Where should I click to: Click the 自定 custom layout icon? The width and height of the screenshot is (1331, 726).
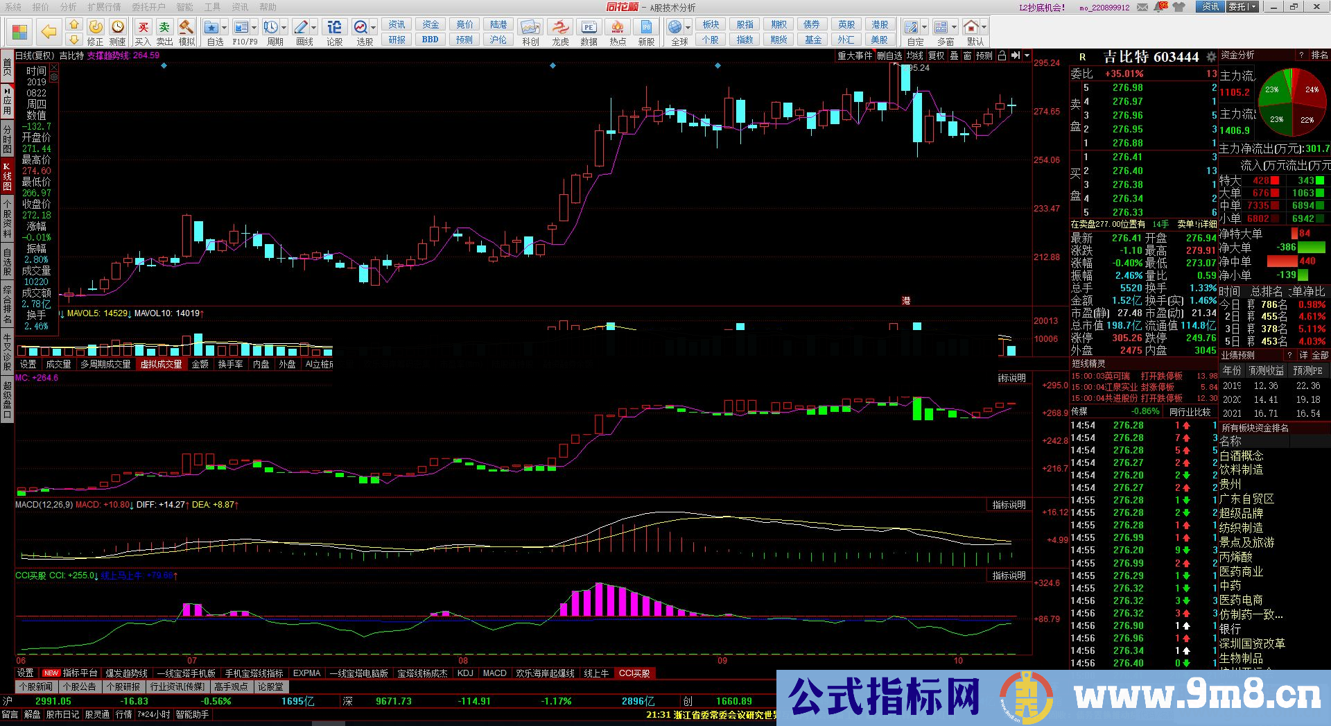[912, 27]
